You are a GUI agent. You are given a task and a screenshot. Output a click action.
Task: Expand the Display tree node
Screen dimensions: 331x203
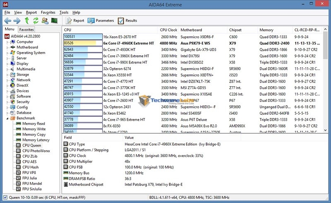coord(7,64)
